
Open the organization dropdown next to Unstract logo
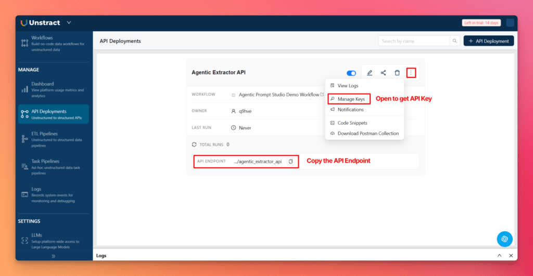point(69,23)
